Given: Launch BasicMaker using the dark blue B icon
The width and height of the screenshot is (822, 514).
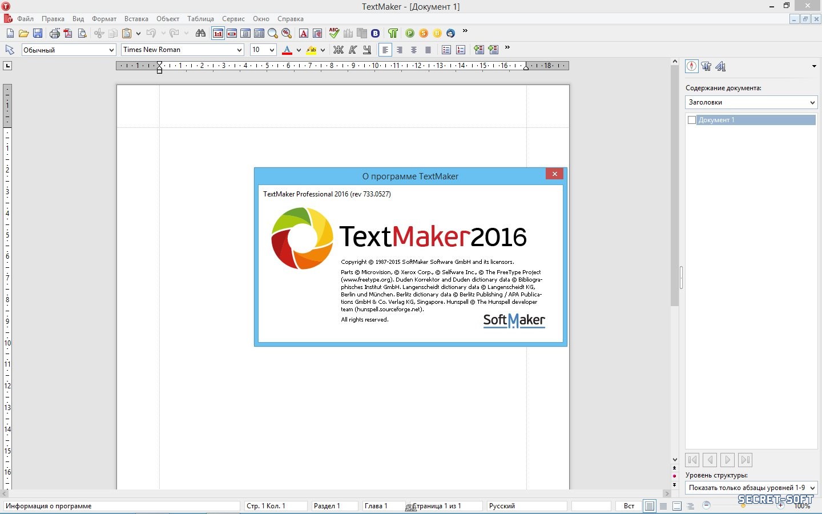Looking at the screenshot, I should [x=376, y=33].
